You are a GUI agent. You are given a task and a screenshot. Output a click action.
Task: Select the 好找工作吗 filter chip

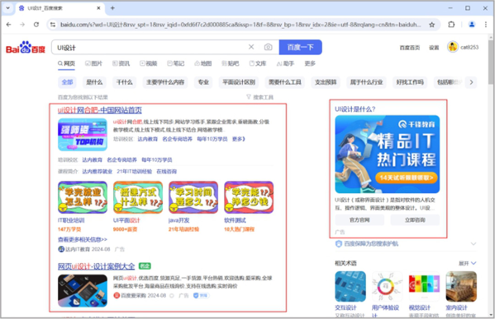410,82
